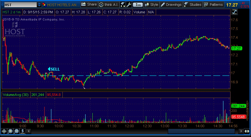Open the Patterns menu
The width and height of the screenshot is (251, 137).
pos(213,5)
